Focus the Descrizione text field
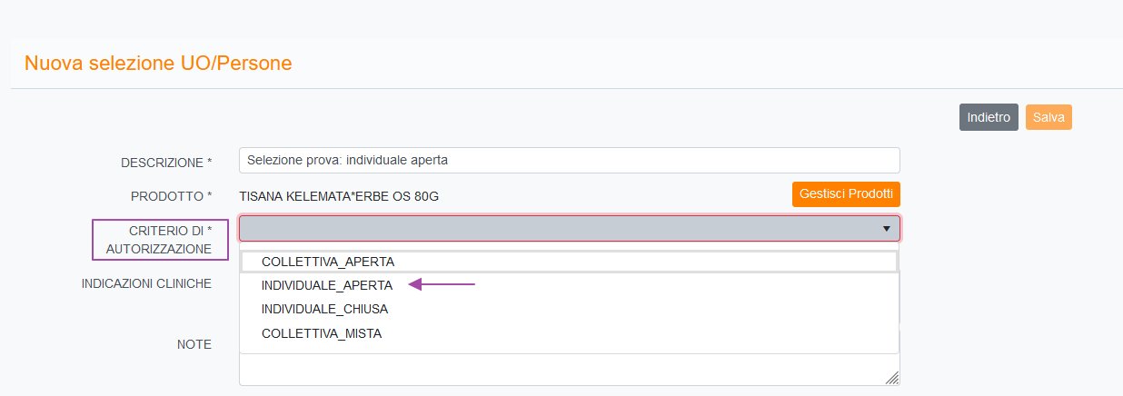This screenshot has height=396, width=1123. pyautogui.click(x=569, y=160)
